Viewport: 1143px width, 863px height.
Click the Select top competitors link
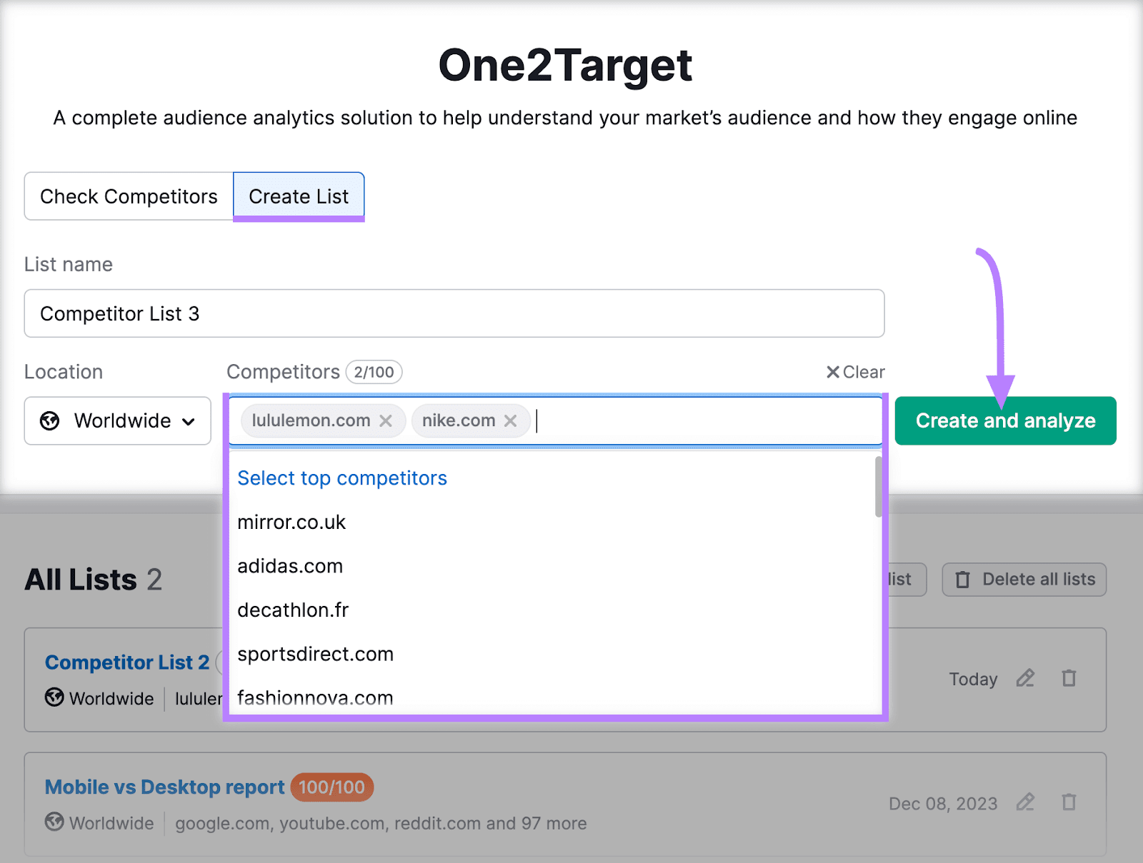[342, 478]
